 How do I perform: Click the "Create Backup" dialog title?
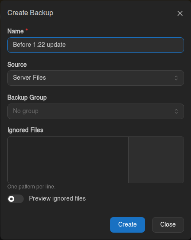pos(30,13)
